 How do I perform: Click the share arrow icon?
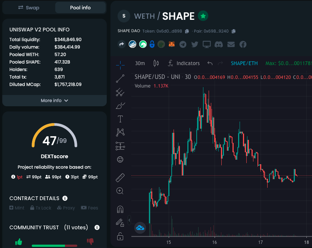pos(122,44)
